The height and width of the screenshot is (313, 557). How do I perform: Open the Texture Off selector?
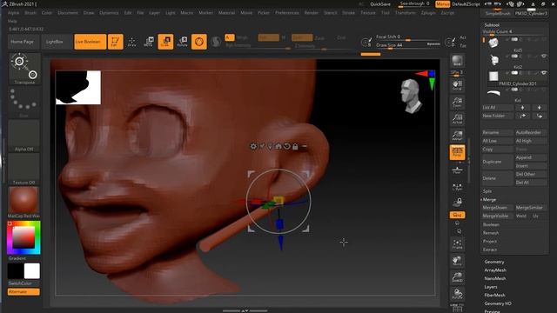(x=24, y=169)
